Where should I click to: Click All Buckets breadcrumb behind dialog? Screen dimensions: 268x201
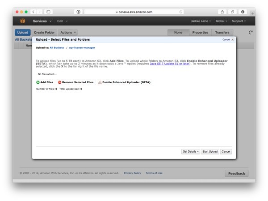pos(23,39)
